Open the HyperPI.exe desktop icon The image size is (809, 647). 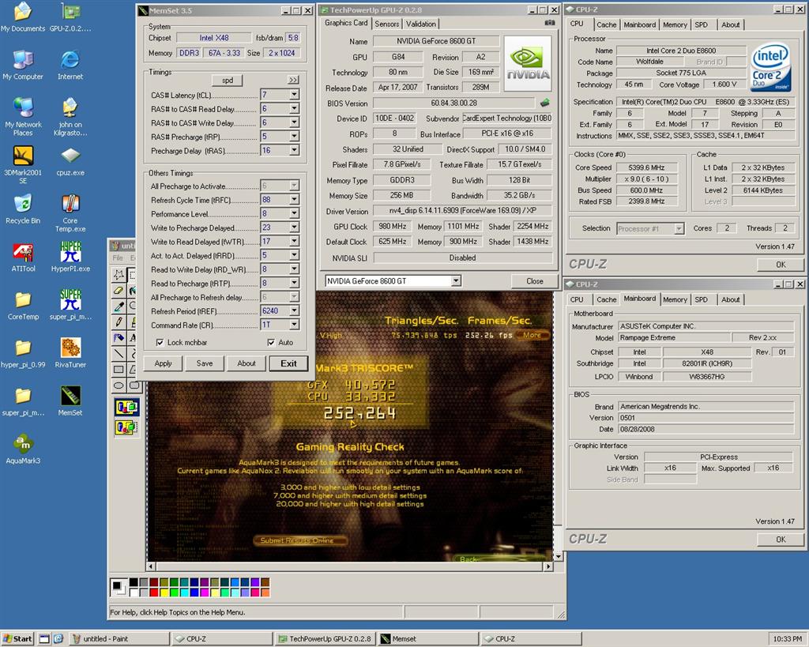coord(70,258)
